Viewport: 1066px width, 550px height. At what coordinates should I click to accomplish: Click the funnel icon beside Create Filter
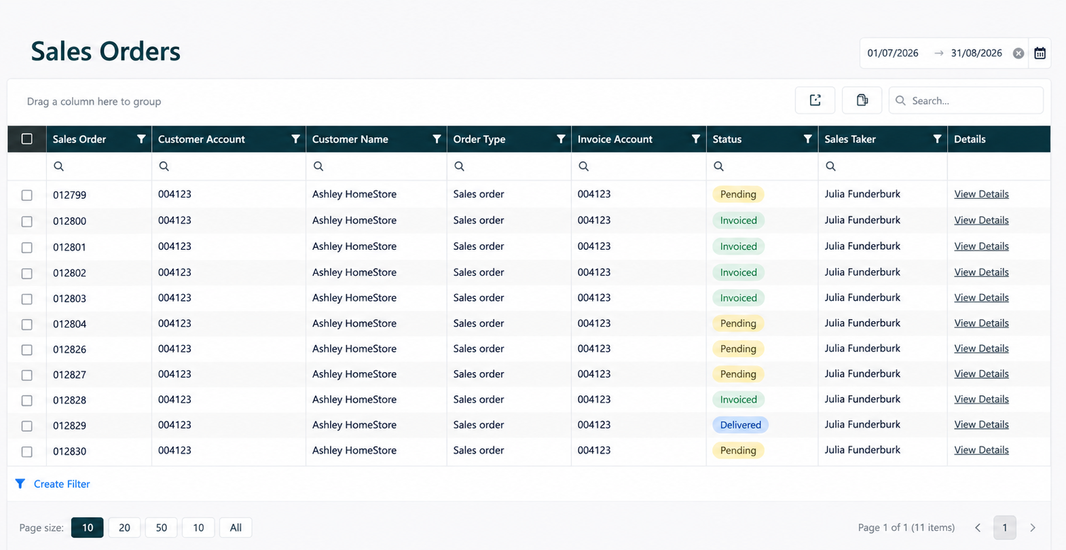point(20,484)
